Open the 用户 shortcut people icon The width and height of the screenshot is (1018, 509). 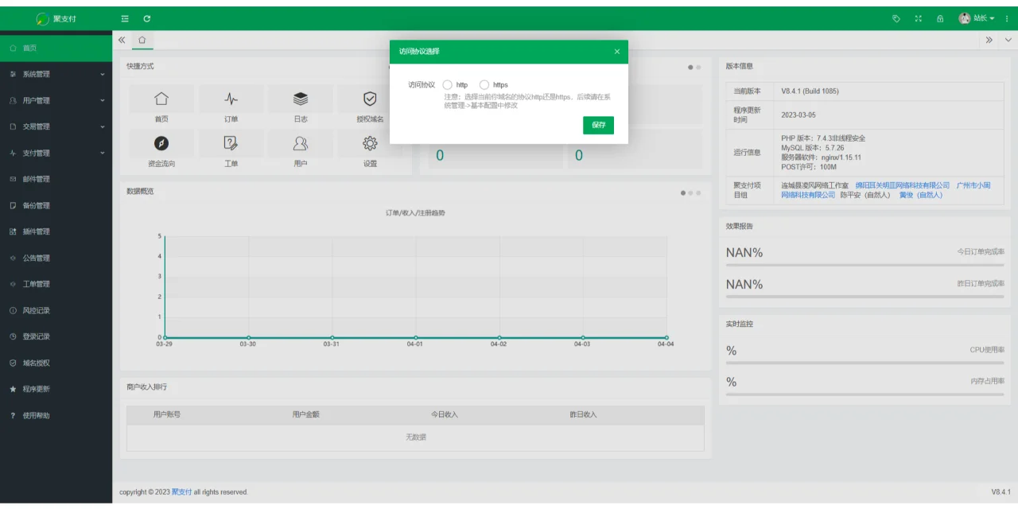tap(301, 143)
